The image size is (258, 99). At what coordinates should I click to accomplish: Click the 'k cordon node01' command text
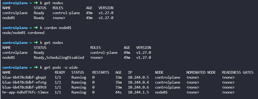click(56, 28)
